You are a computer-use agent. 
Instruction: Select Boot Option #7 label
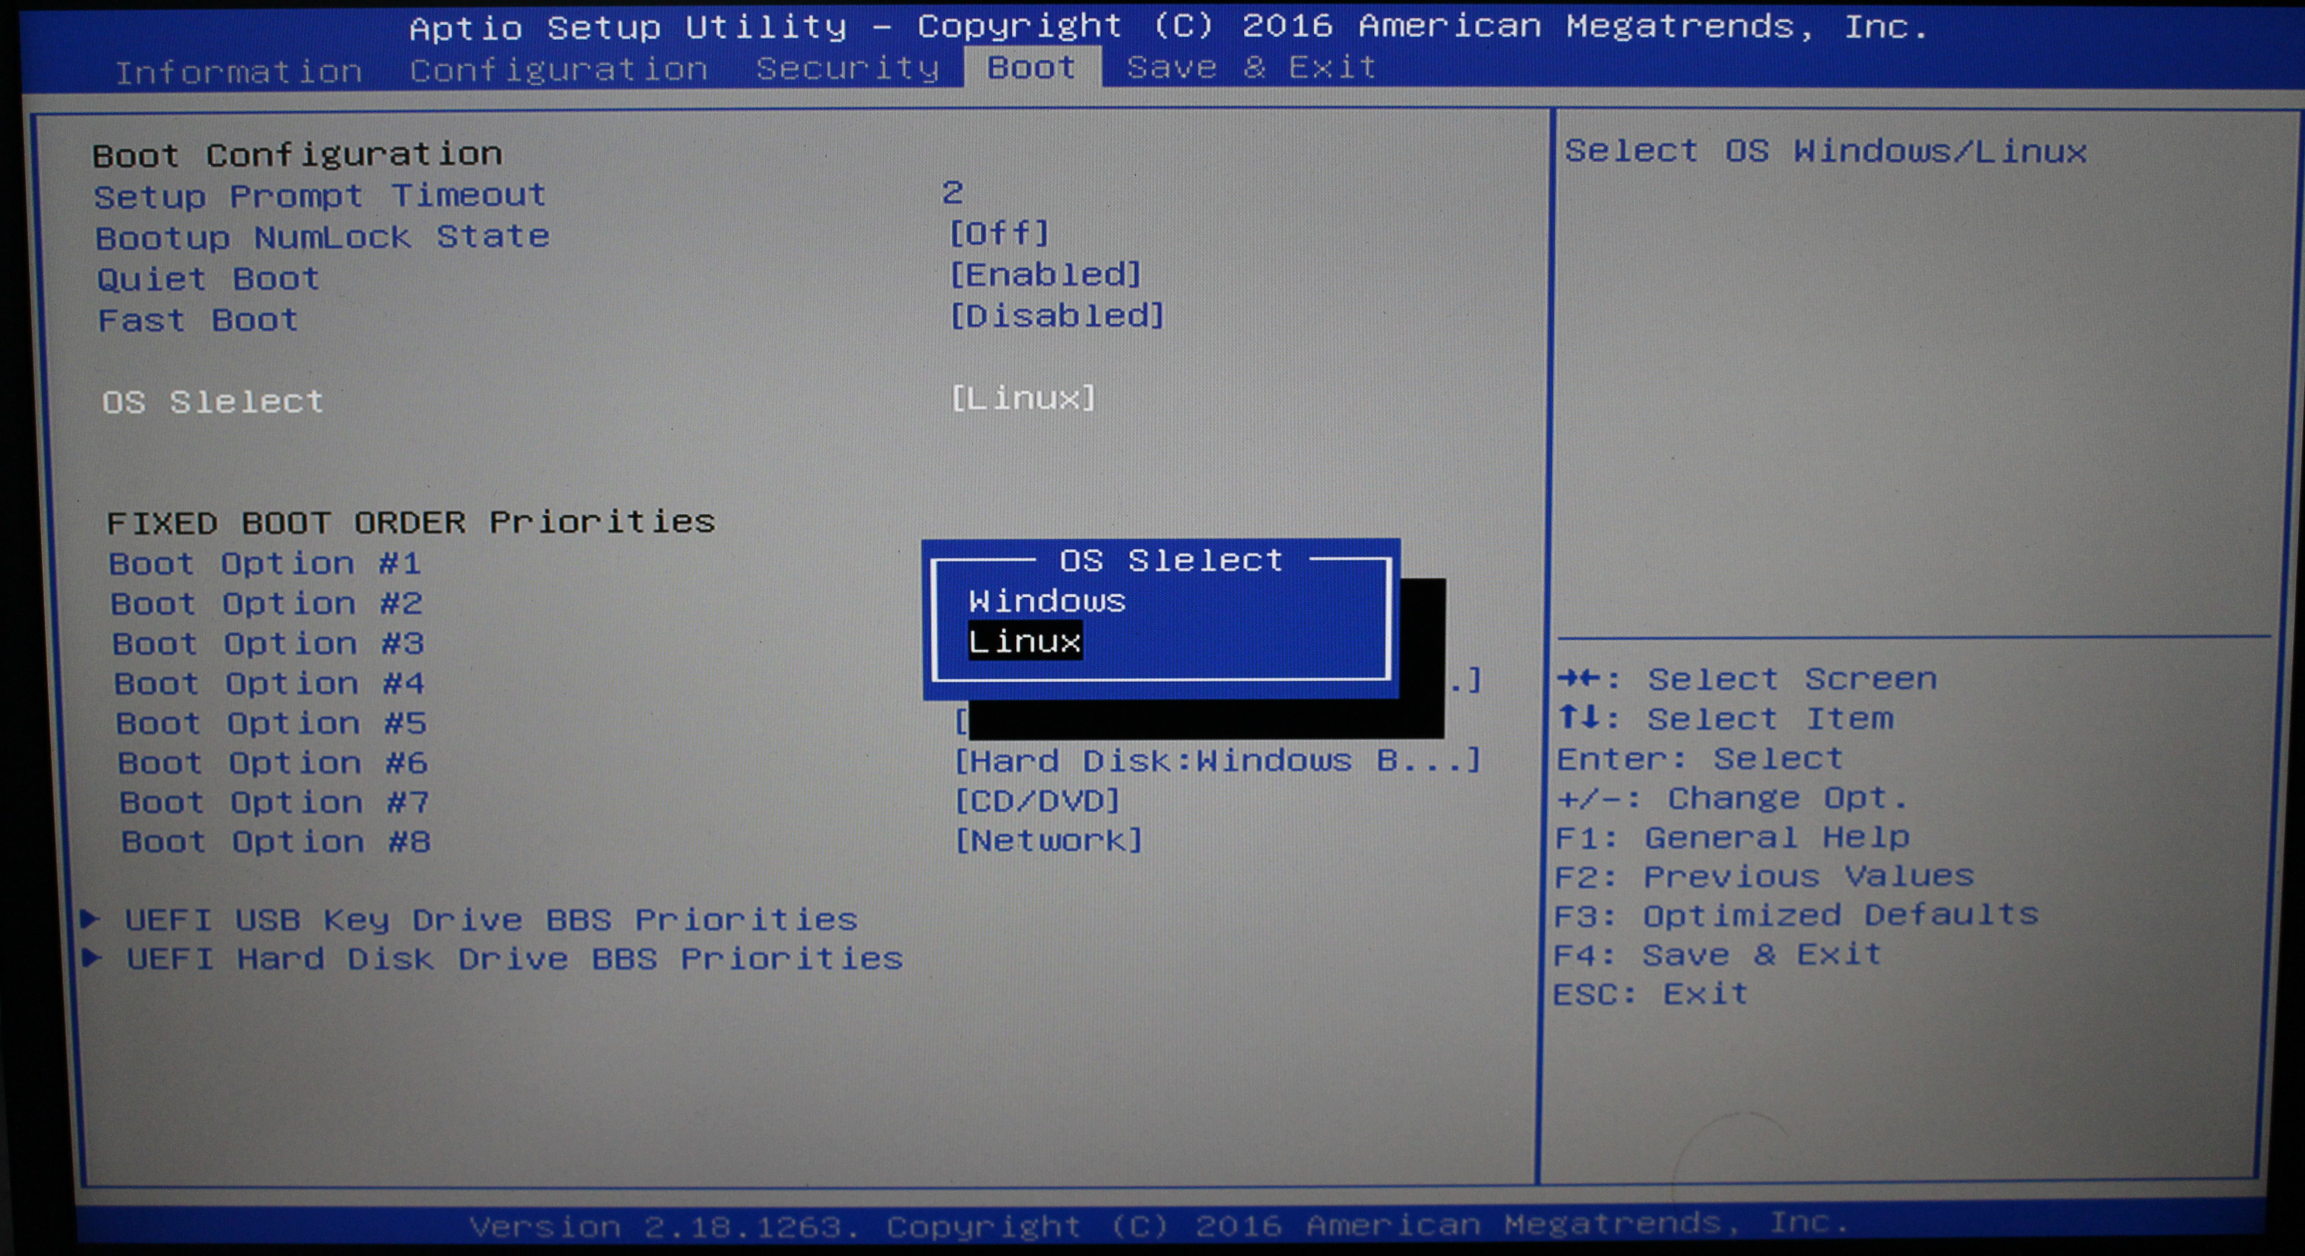[x=275, y=802]
